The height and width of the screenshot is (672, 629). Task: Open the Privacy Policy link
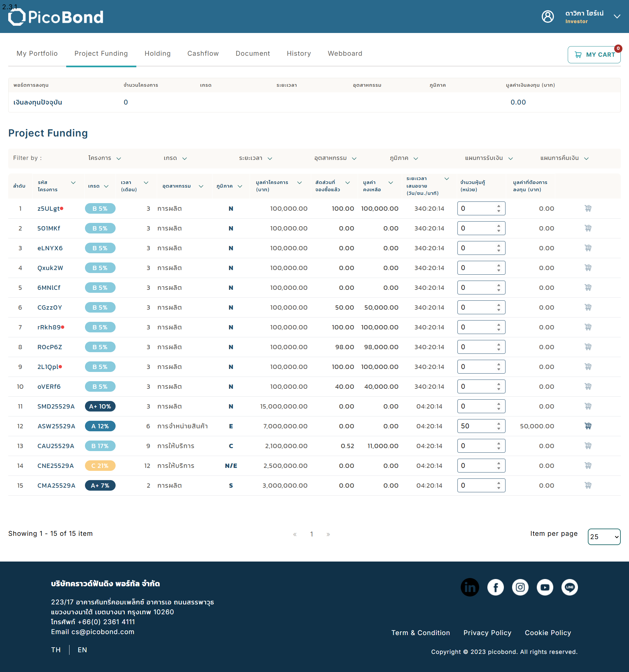pos(487,632)
